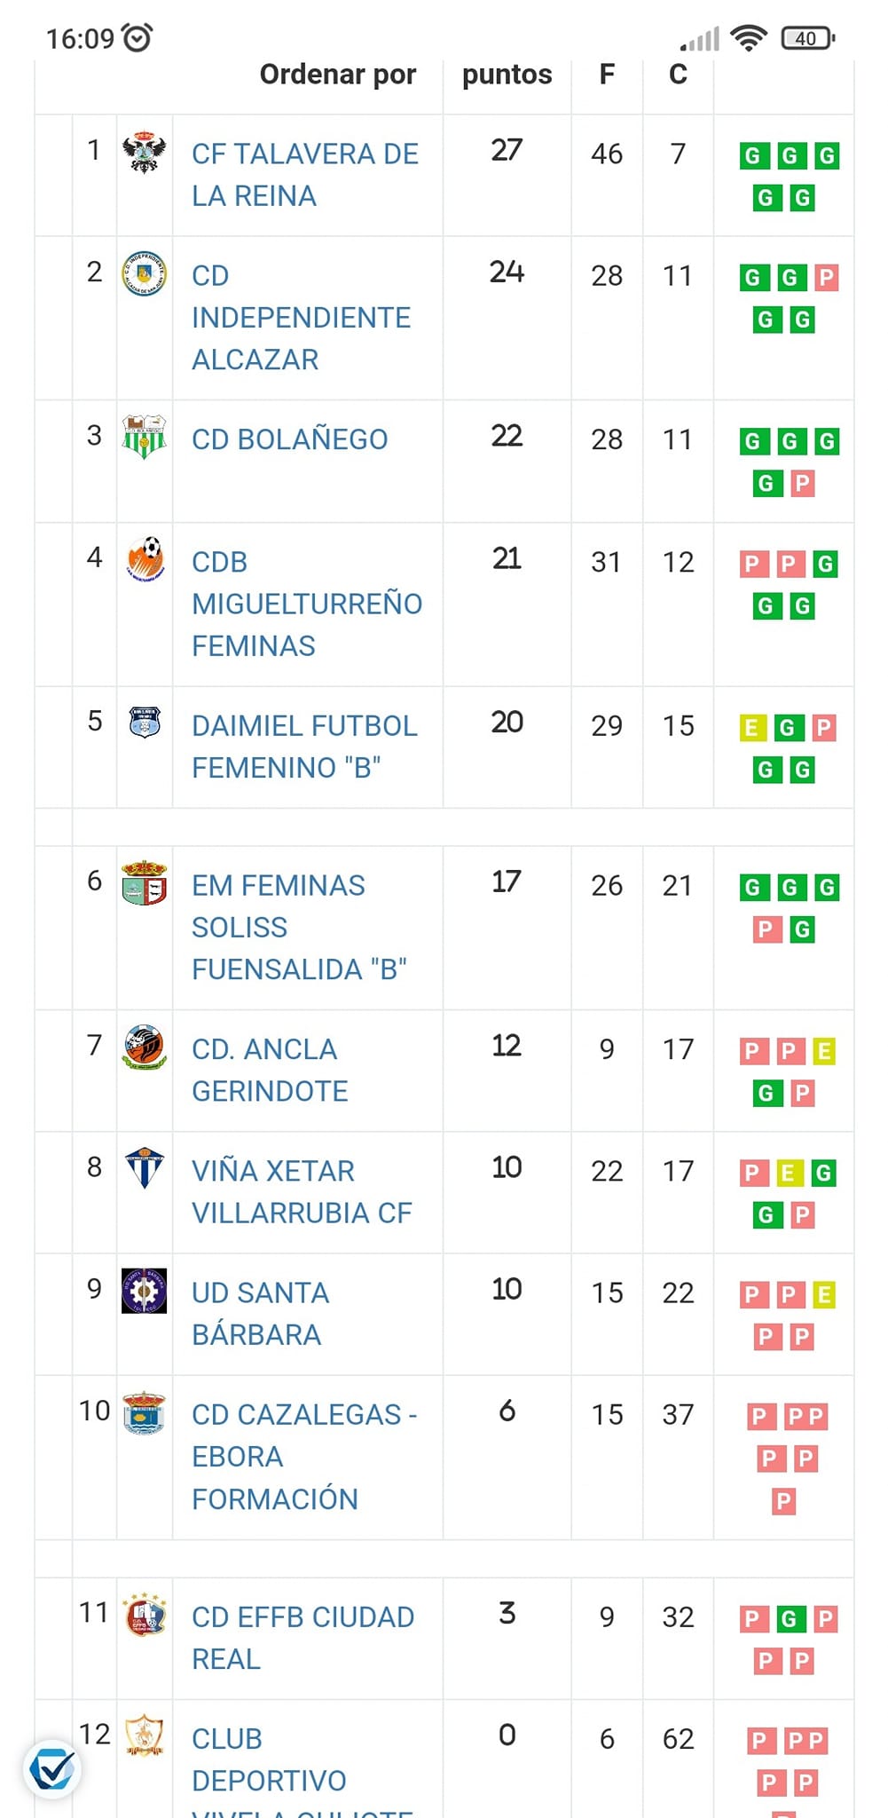Click the Viña Xetar Villarrubia crest
The image size is (888, 1818).
point(145,1168)
